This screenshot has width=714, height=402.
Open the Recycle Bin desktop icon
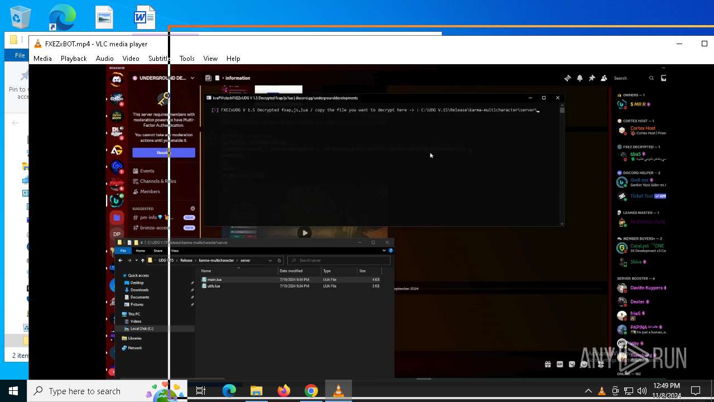(20, 17)
